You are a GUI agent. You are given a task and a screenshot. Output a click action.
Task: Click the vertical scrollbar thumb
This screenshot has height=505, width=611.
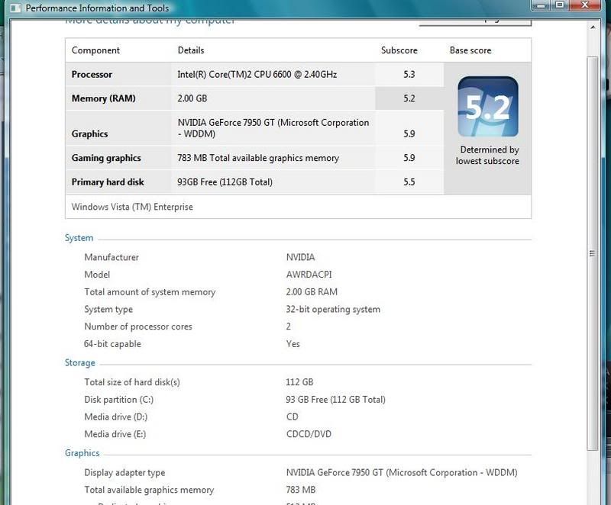(593, 254)
